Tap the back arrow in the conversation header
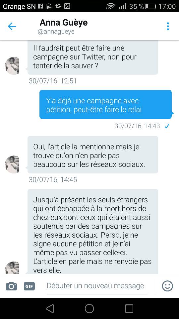Screen dimensions: 179x319 (12, 27)
